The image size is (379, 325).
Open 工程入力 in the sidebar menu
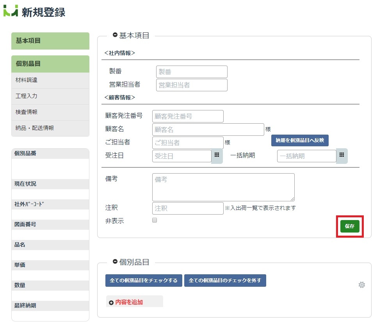point(50,96)
